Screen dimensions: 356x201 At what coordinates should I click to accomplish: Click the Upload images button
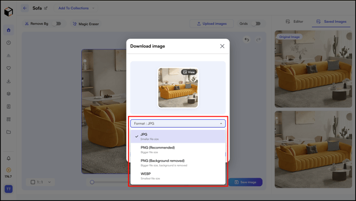point(211,23)
